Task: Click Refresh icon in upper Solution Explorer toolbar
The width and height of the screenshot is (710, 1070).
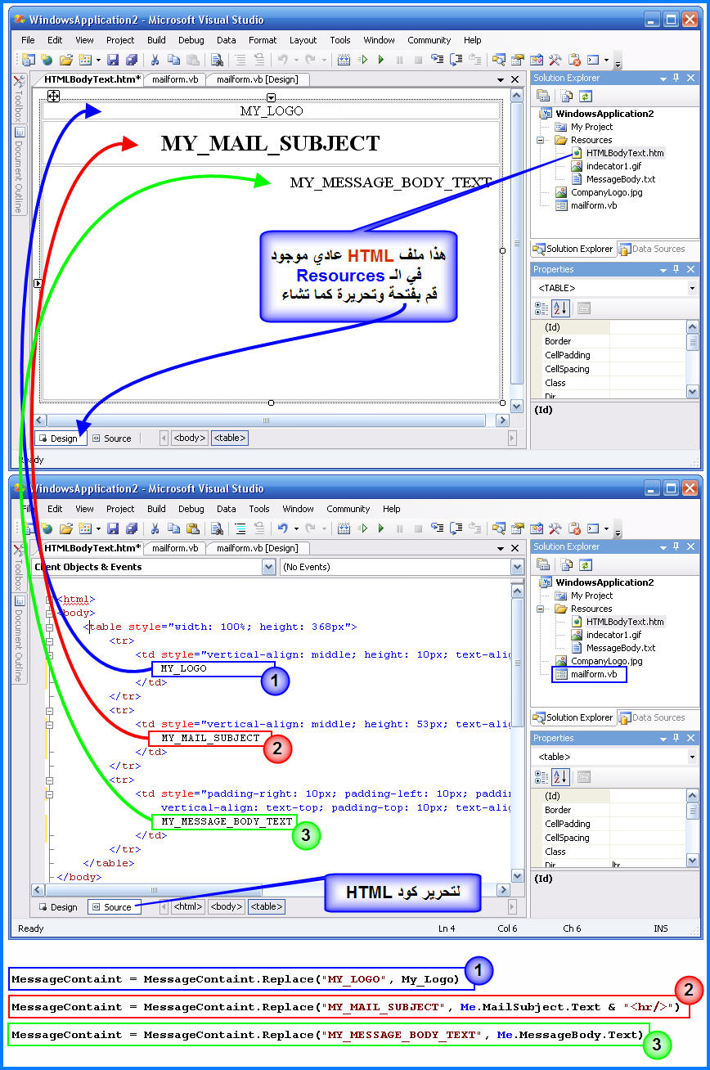Action: (x=585, y=96)
